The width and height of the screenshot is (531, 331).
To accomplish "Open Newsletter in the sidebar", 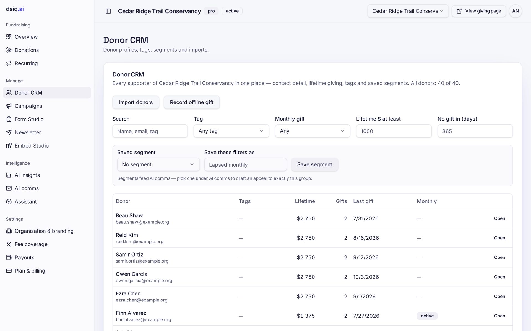I will (x=47, y=132).
